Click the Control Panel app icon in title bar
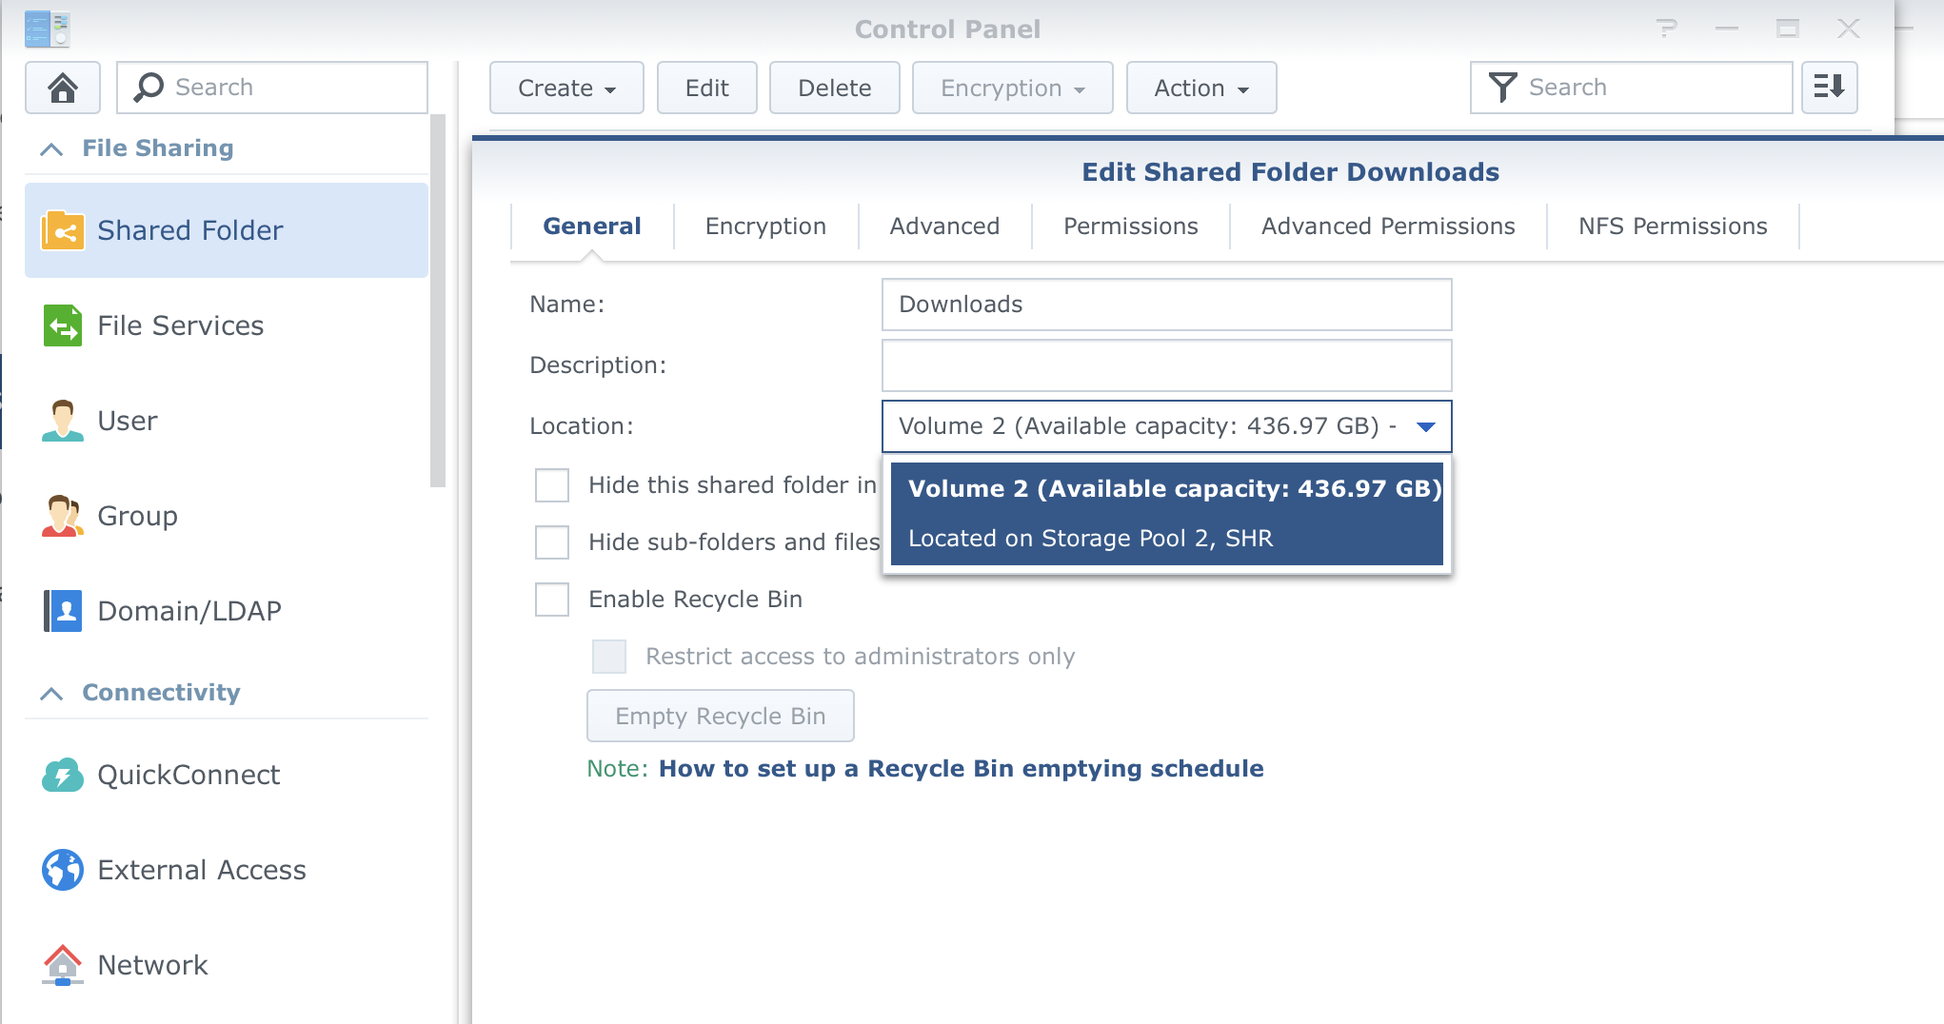The height and width of the screenshot is (1024, 1944). (47, 29)
